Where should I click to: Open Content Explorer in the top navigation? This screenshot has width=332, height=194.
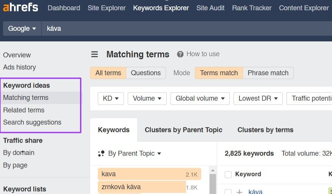(x=304, y=8)
